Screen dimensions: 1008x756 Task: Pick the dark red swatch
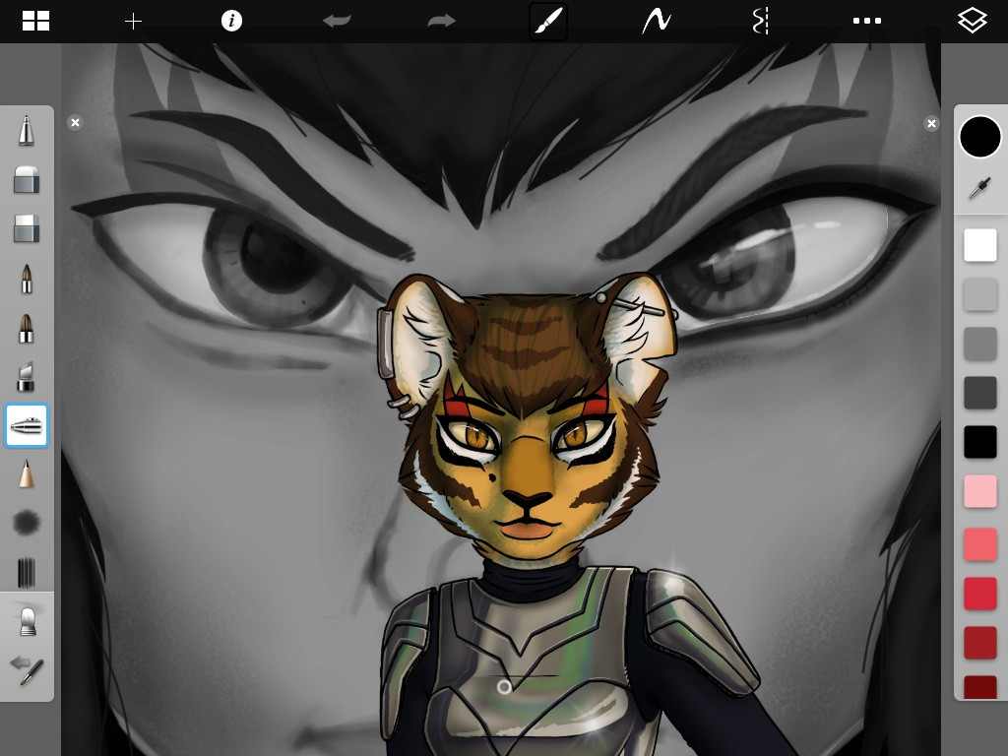point(979,643)
